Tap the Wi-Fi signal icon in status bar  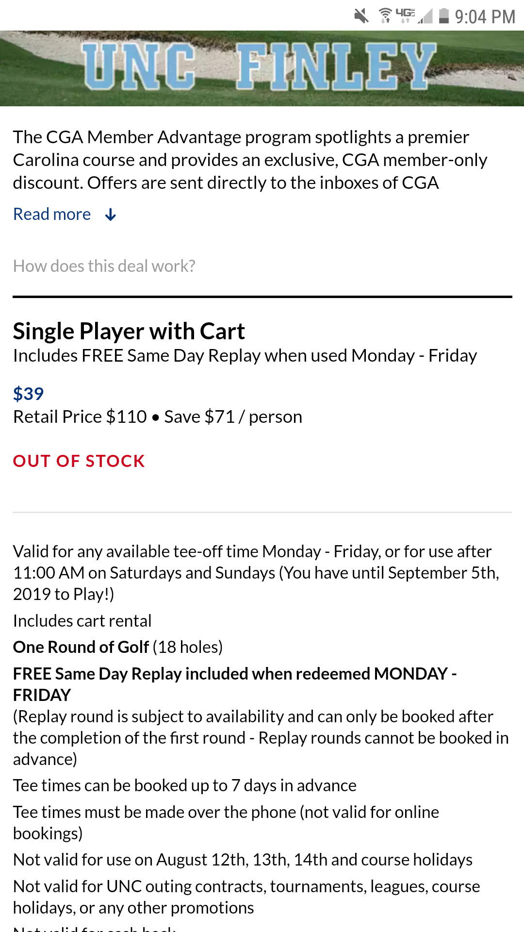click(385, 16)
